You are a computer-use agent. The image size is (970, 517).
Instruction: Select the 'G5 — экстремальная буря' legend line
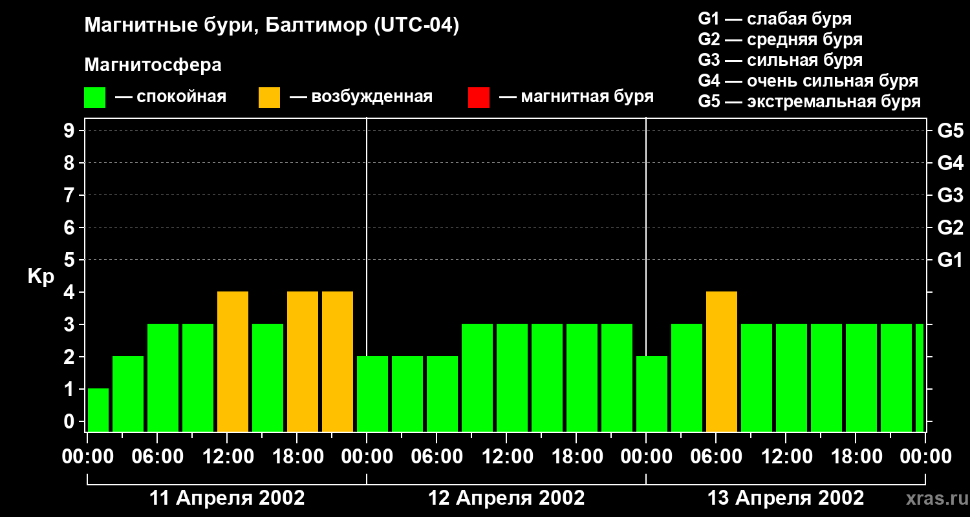[x=809, y=101]
